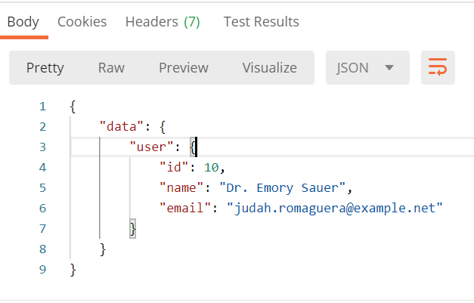Click the "Dr. Emory Sauer" name value
The height and width of the screenshot is (303, 474).
(286, 187)
